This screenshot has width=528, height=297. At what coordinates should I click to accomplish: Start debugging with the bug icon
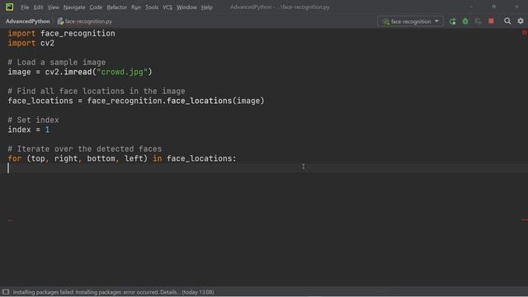point(465,21)
